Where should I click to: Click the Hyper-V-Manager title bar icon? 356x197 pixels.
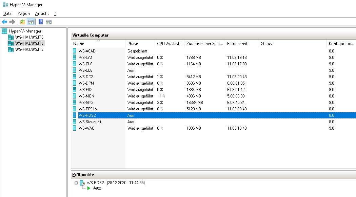5,4
